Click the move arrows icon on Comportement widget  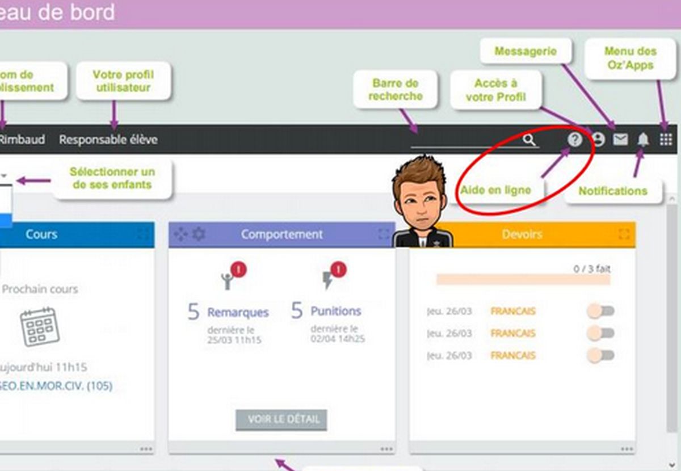[x=180, y=234]
